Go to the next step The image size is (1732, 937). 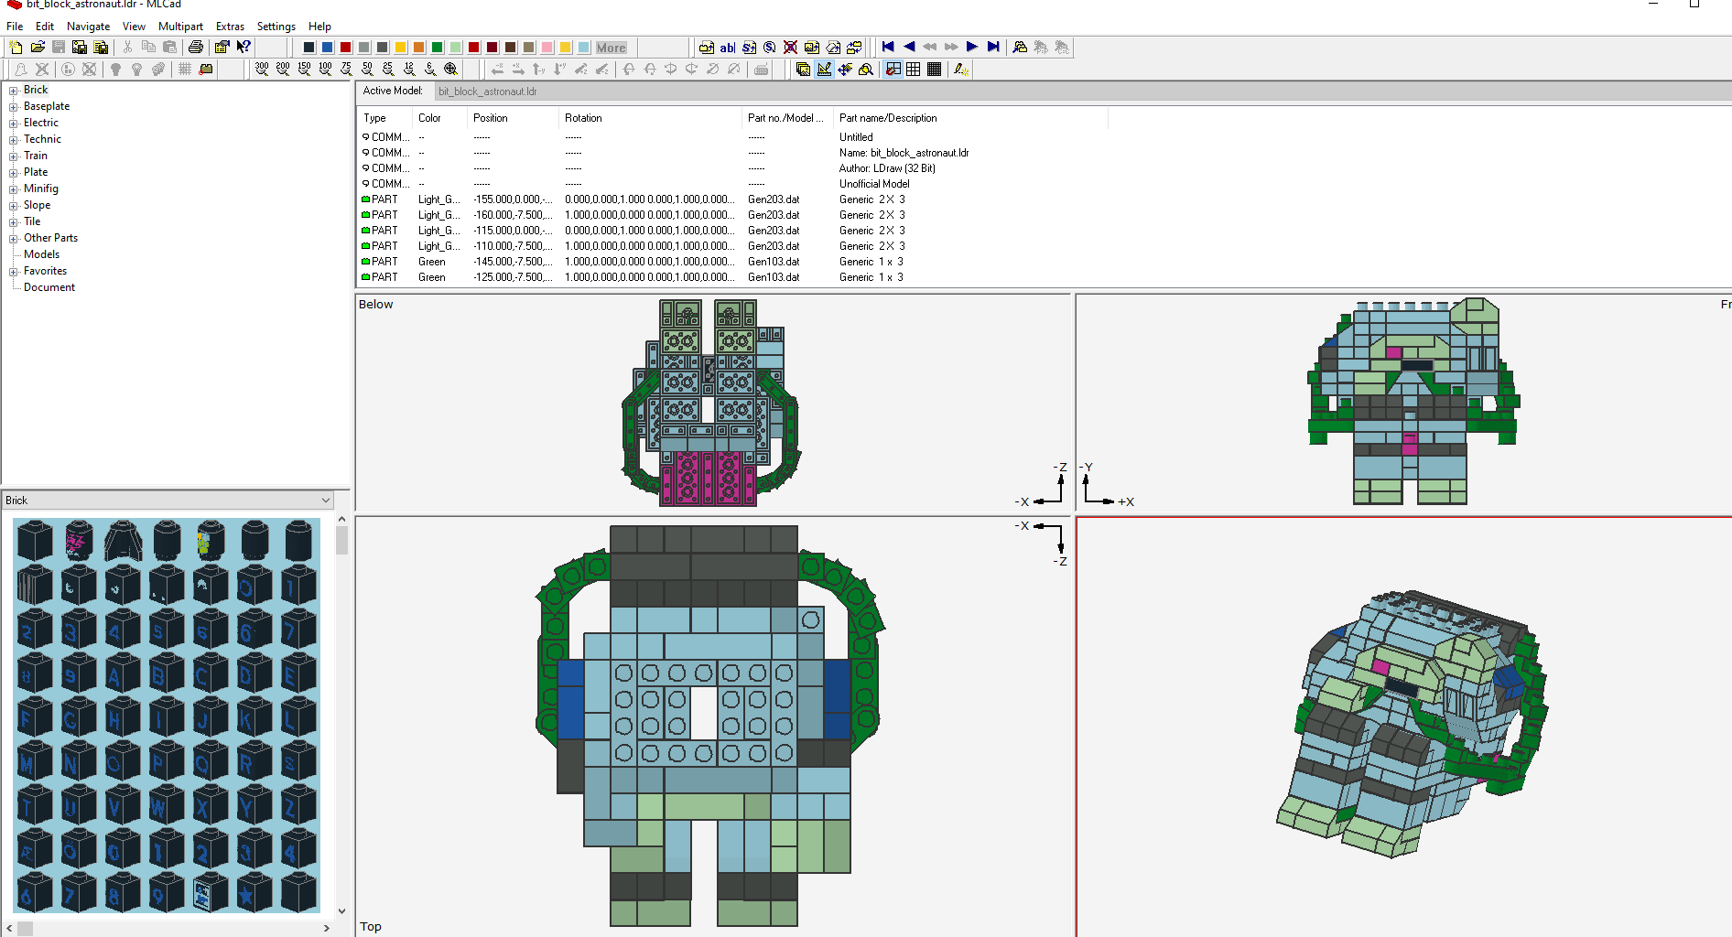pyautogui.click(x=972, y=48)
